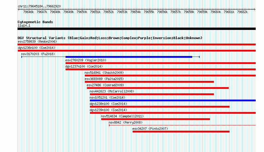Viewport: 264px width, 152px height.
Task: Select the dgv1237n100 (Coe2014) label
Action: (x=84, y=66)
